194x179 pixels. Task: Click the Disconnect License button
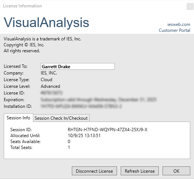(94, 171)
